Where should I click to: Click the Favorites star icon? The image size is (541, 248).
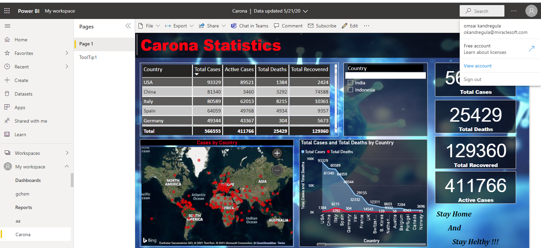pos(7,53)
